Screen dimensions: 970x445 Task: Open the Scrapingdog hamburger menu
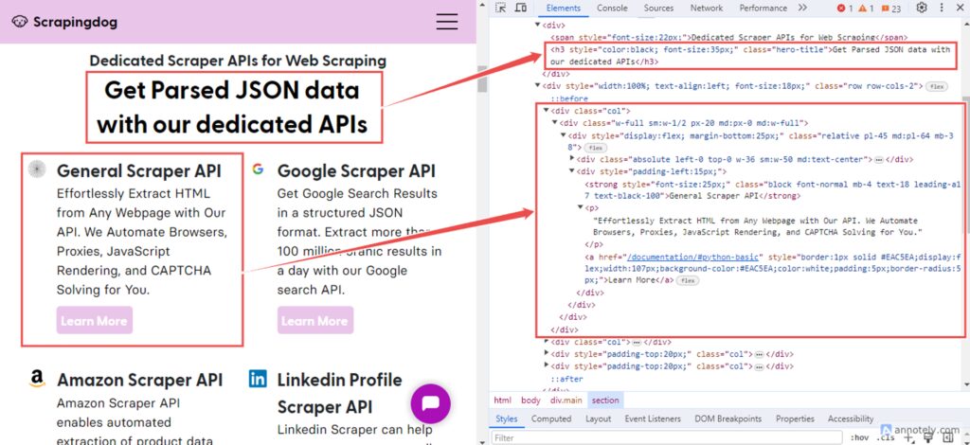(446, 22)
